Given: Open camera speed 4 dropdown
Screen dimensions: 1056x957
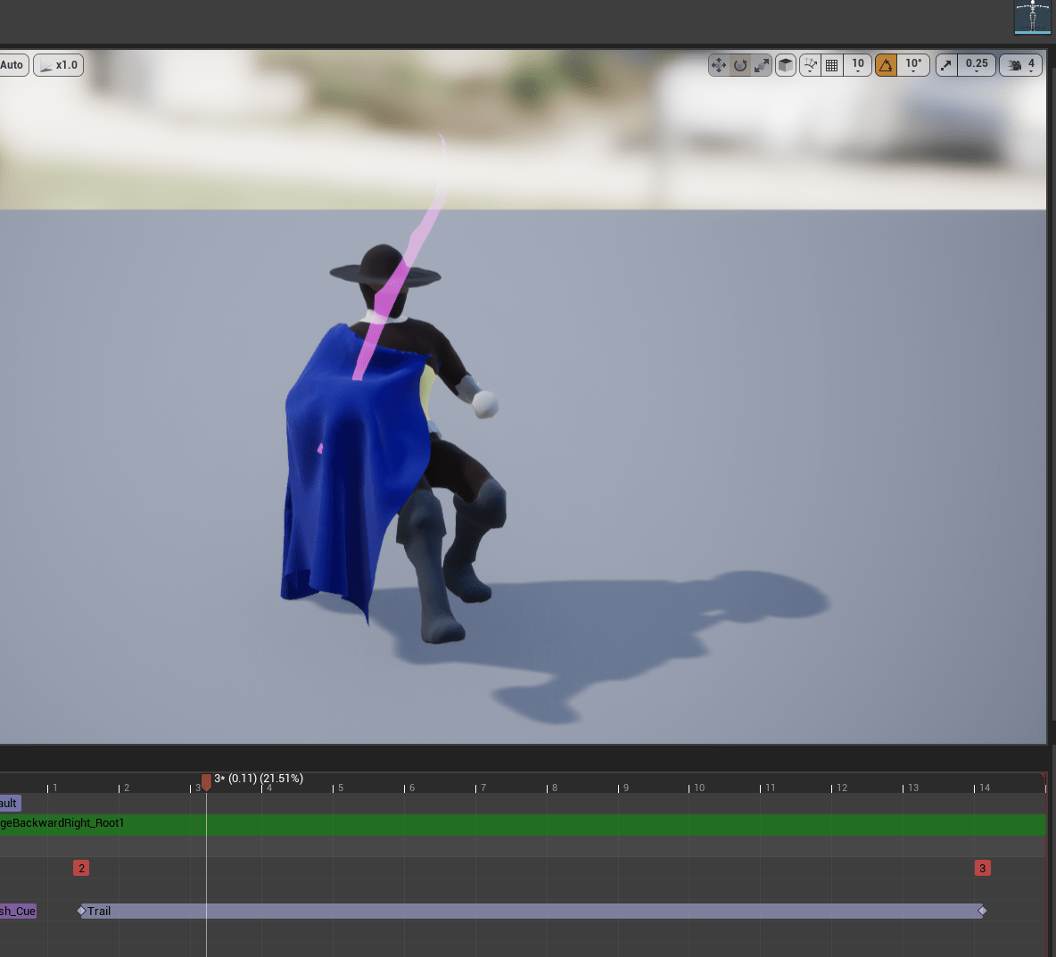Looking at the screenshot, I should (1021, 65).
